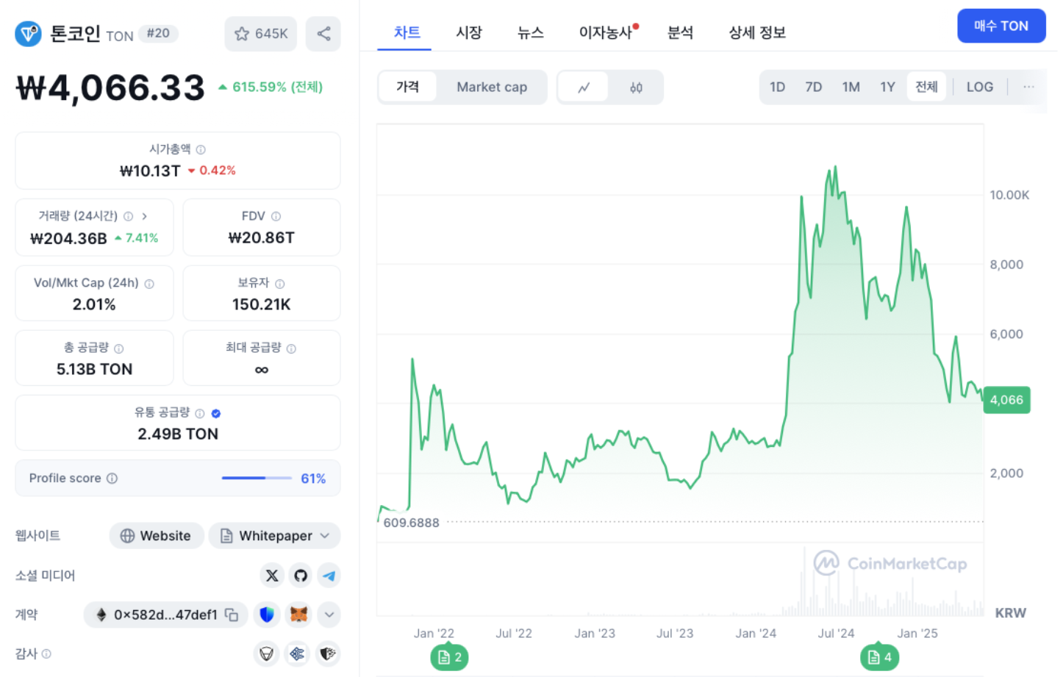Open the GitHub repository icon
This screenshot has height=677, width=1063.
coord(301,576)
